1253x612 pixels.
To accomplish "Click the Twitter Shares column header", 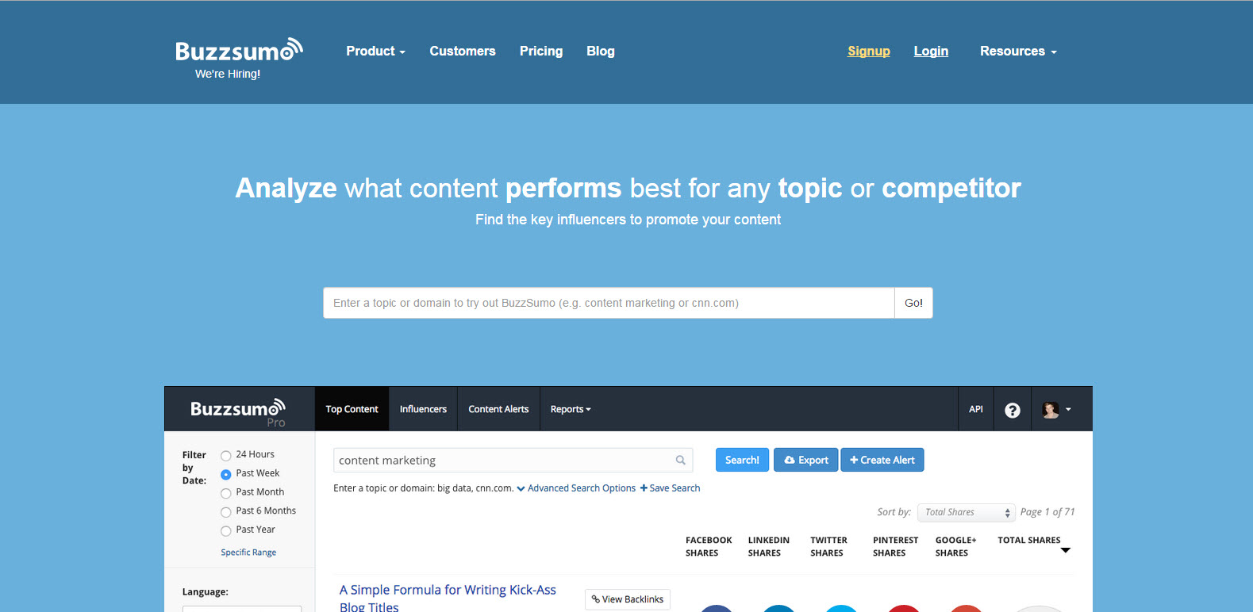I will coord(828,546).
